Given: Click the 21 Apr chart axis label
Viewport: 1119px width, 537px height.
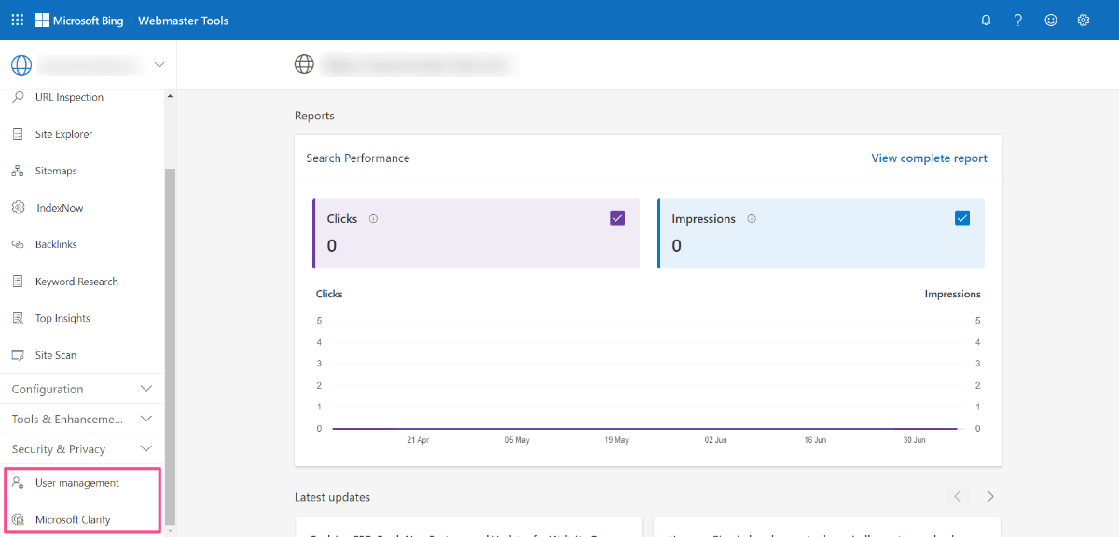Looking at the screenshot, I should [418, 440].
